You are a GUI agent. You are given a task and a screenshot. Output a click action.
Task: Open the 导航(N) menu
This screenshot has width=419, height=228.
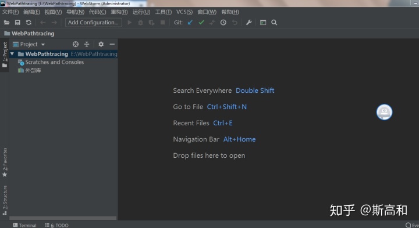(75, 12)
